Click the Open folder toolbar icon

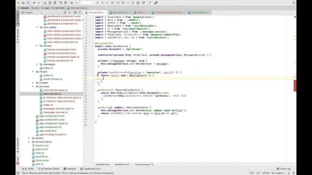point(19,3)
